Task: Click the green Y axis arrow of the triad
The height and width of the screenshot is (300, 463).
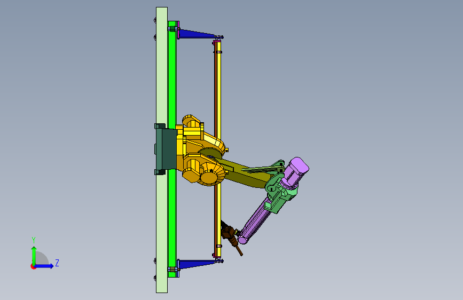Action: pyautogui.click(x=34, y=256)
